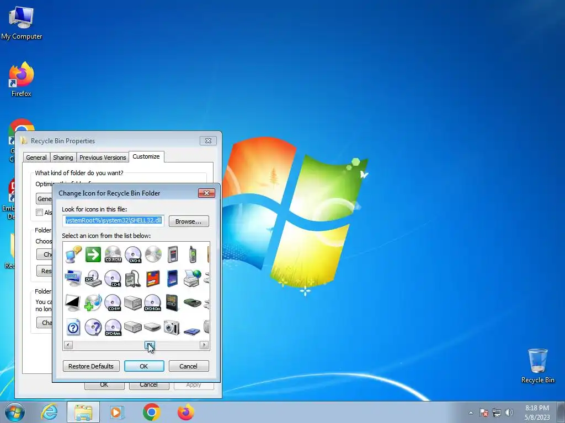This screenshot has width=565, height=423.
Task: Open the Previous Versions tab
Action: click(103, 158)
